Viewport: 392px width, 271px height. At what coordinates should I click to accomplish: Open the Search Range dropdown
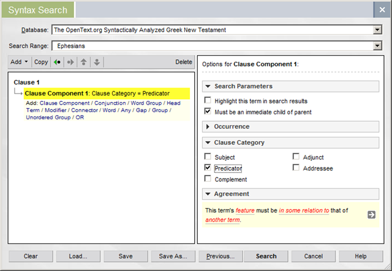[x=377, y=45]
